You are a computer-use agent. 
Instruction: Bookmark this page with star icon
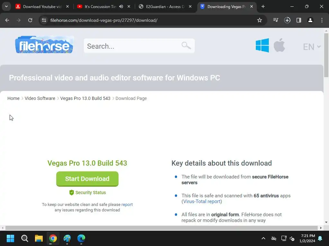(x=260, y=20)
